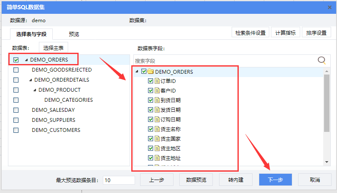The height and width of the screenshot is (193, 337).
Task: Click the 货主名称 field document icon
Action: coord(157,129)
